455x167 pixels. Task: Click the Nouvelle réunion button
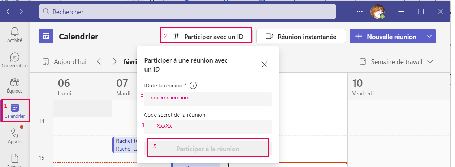point(386,37)
